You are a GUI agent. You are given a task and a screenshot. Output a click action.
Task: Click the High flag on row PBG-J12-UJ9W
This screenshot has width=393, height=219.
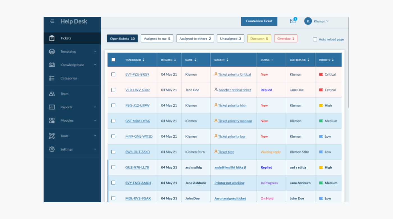pyautogui.click(x=321, y=105)
